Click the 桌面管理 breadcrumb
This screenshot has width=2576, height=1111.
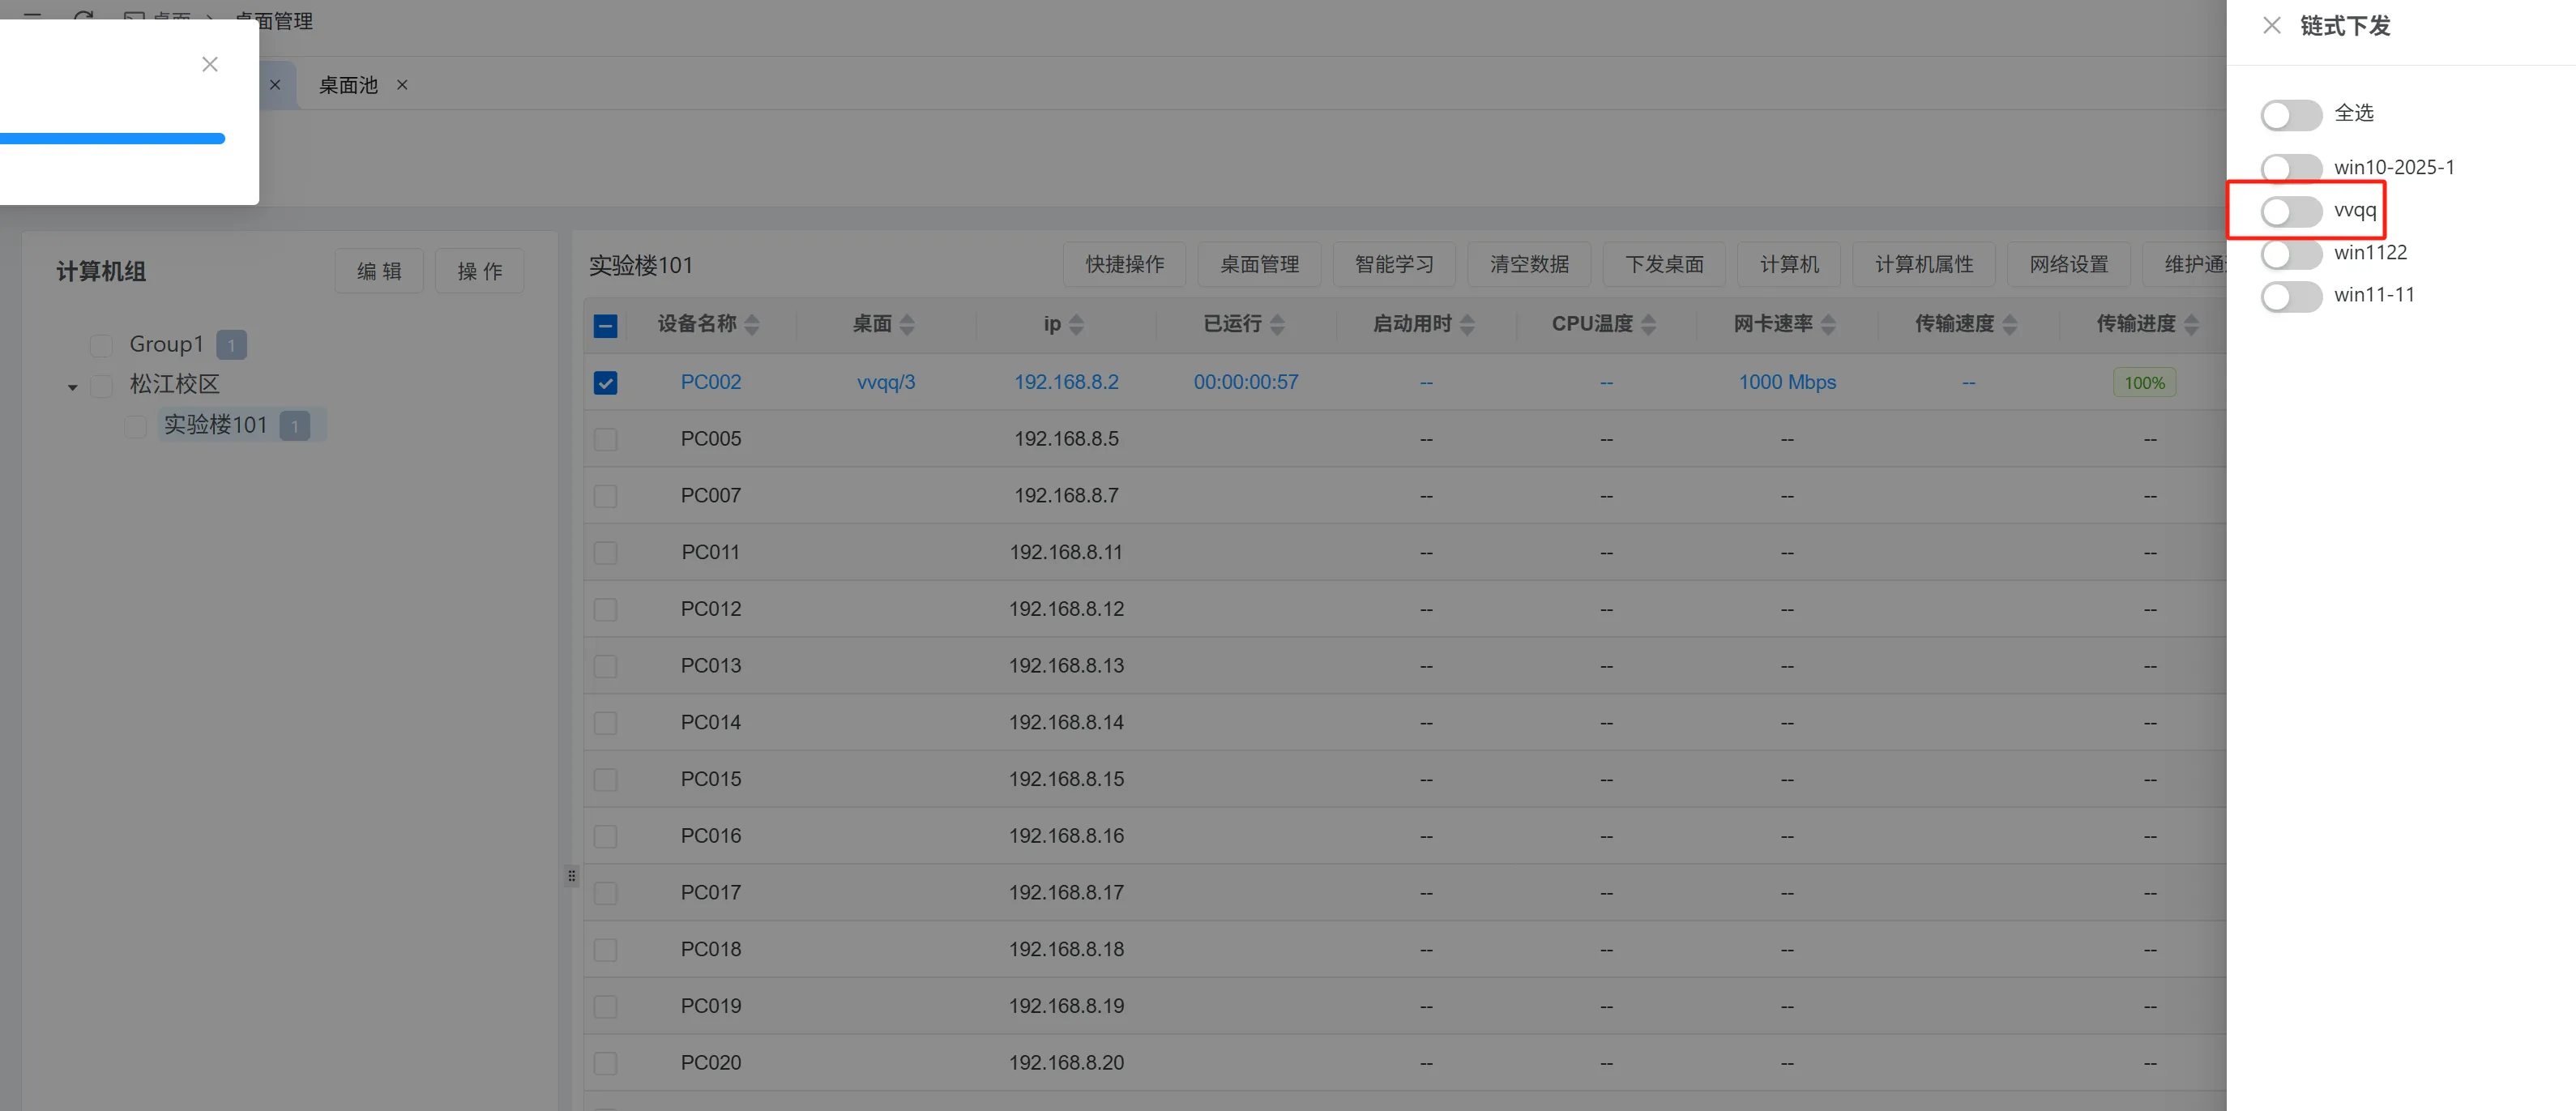[274, 21]
